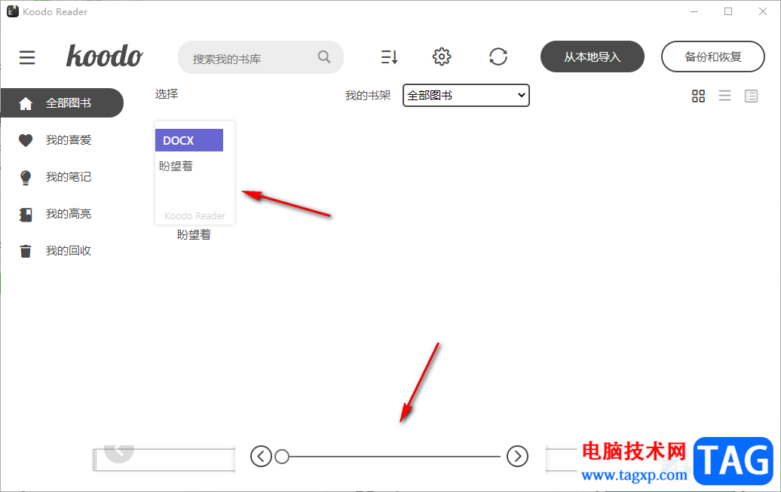Open the sort order options
Screen dimensions: 781x492
(x=390, y=57)
